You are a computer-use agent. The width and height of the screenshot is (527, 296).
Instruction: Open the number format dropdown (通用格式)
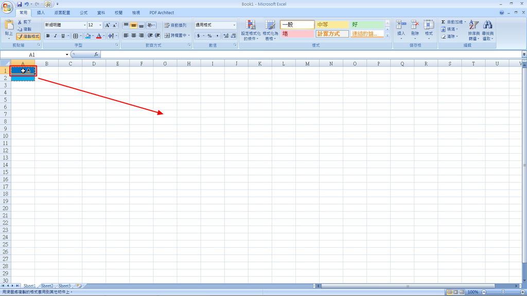[234, 25]
